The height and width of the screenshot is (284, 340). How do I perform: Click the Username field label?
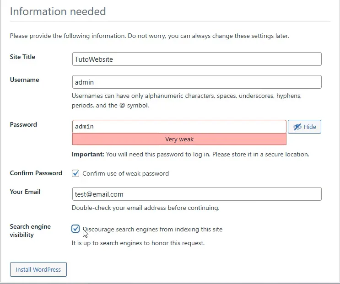[x=24, y=80]
